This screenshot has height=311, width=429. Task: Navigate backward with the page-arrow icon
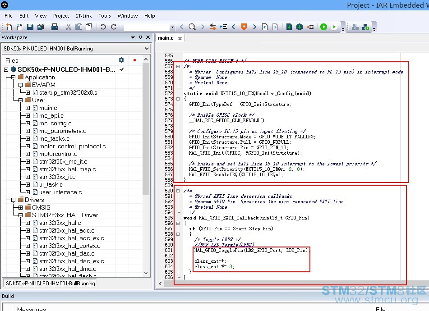coord(265,27)
